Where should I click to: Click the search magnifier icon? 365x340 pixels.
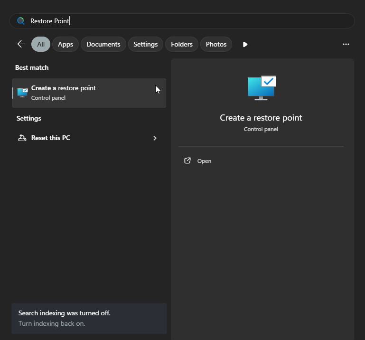21,21
